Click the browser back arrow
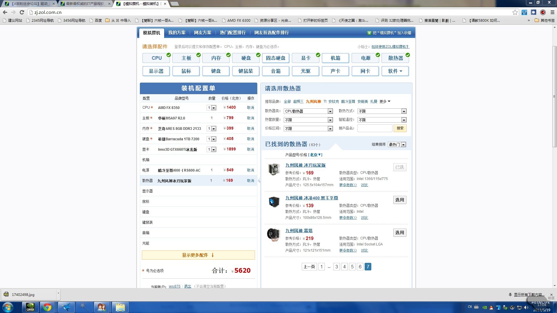Viewport: 557px width, 313px height. tap(5, 12)
